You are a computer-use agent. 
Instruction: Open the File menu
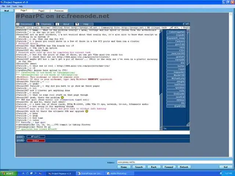point(3,7)
